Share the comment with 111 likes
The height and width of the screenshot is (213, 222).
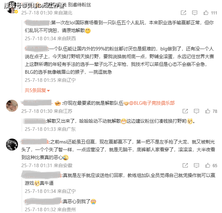point(183,13)
